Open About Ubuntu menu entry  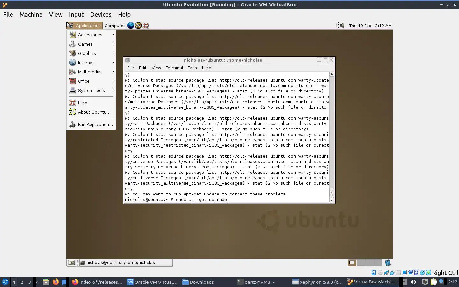pos(91,112)
